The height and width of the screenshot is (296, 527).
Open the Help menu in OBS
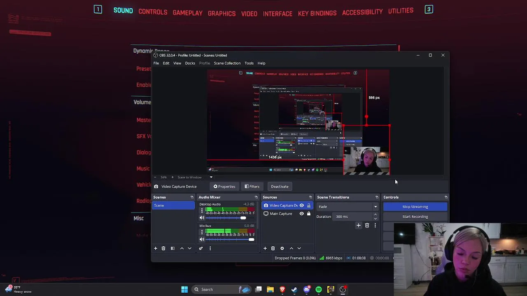tap(261, 63)
